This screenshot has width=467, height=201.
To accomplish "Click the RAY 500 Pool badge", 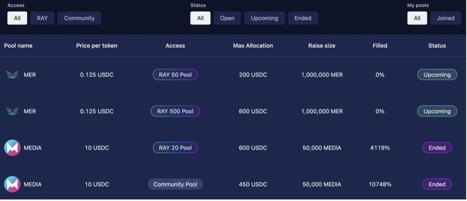I will pyautogui.click(x=175, y=111).
